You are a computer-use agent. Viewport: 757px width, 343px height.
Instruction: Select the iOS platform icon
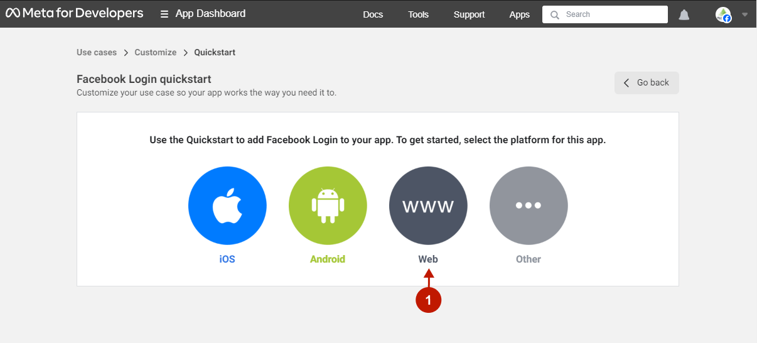click(x=227, y=205)
